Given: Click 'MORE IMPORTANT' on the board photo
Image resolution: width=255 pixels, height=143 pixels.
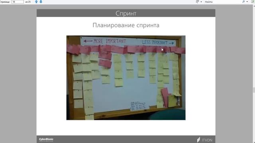Looking at the screenshot, I should point(110,41).
